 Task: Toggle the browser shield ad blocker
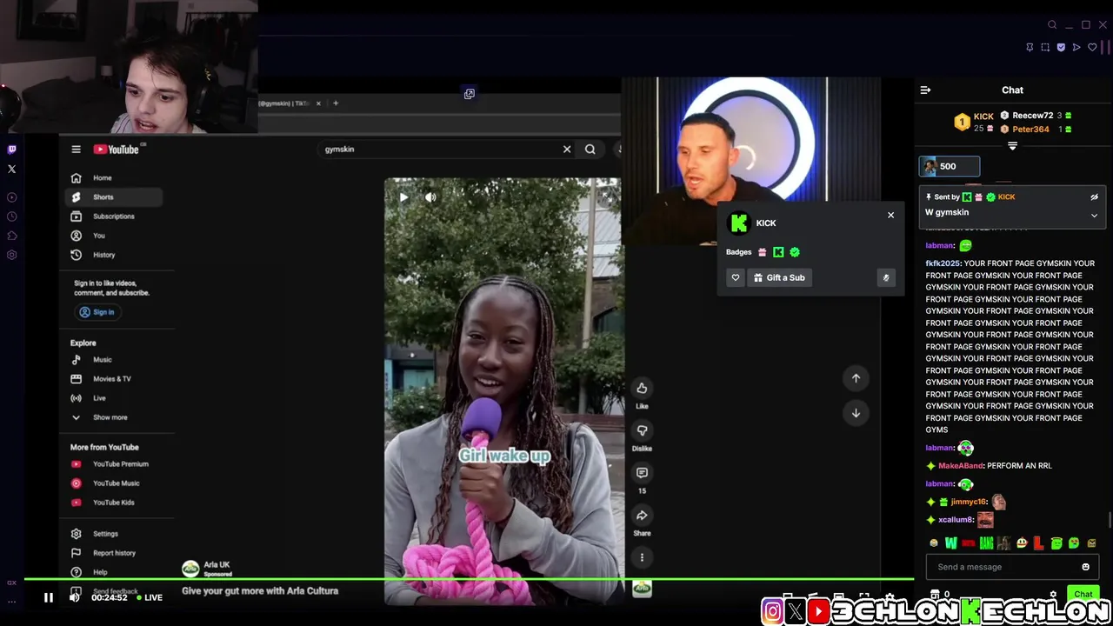(x=1061, y=48)
